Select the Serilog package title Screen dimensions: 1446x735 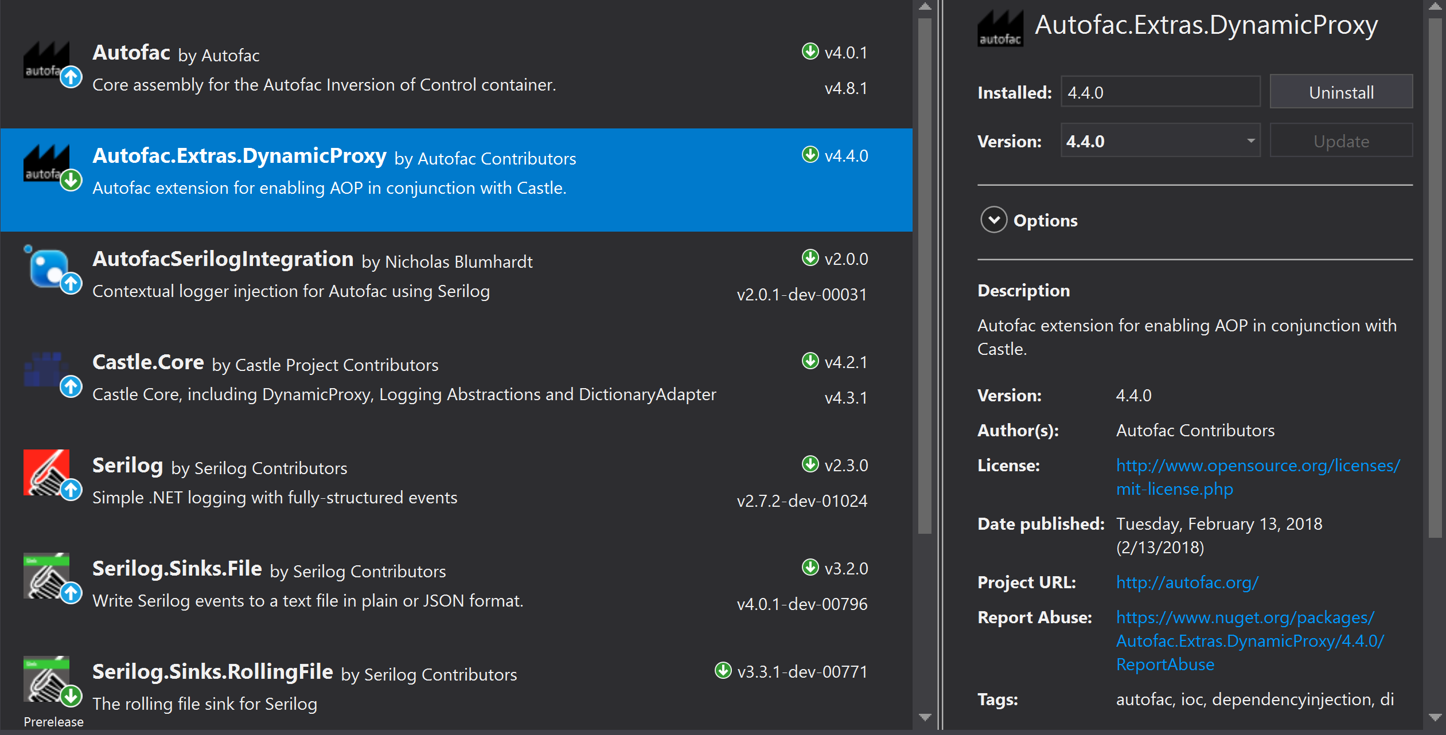tap(128, 466)
